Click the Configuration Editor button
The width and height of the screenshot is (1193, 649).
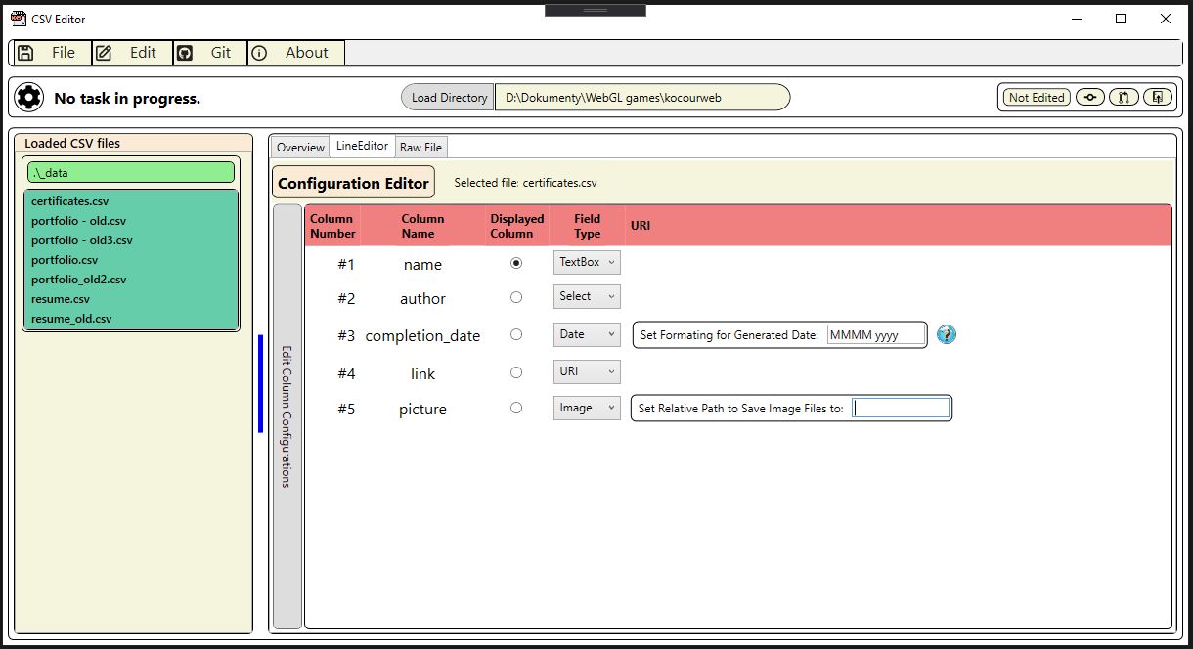coord(353,183)
